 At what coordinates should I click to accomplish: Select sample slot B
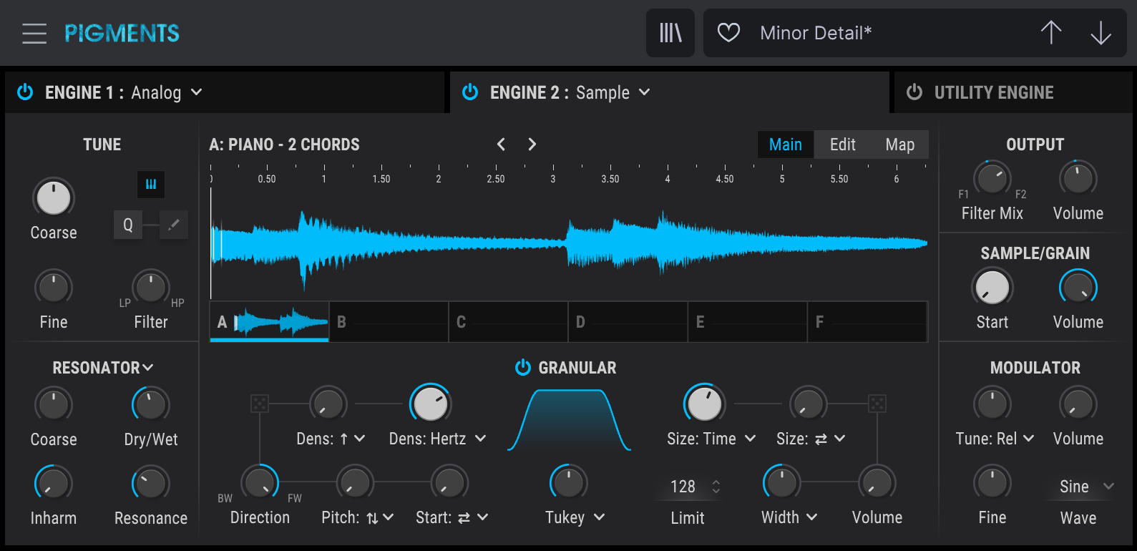[389, 322]
